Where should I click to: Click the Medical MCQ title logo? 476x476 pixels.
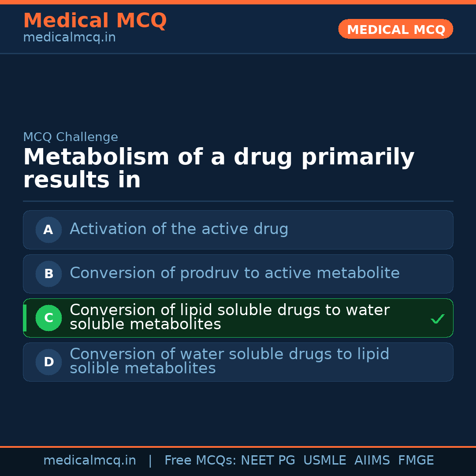[95, 21]
